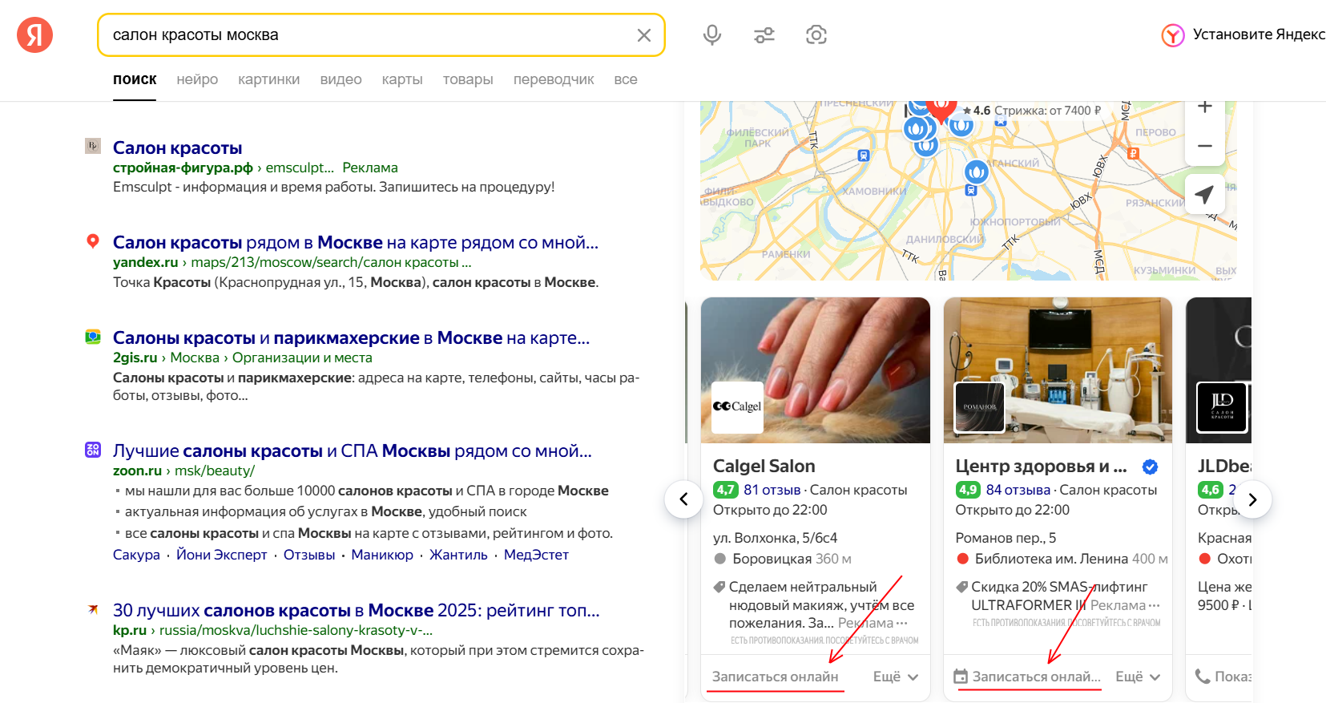Image resolution: width=1326 pixels, height=703 pixels.
Task: Open the Маникюр sitelink
Action: [382, 555]
